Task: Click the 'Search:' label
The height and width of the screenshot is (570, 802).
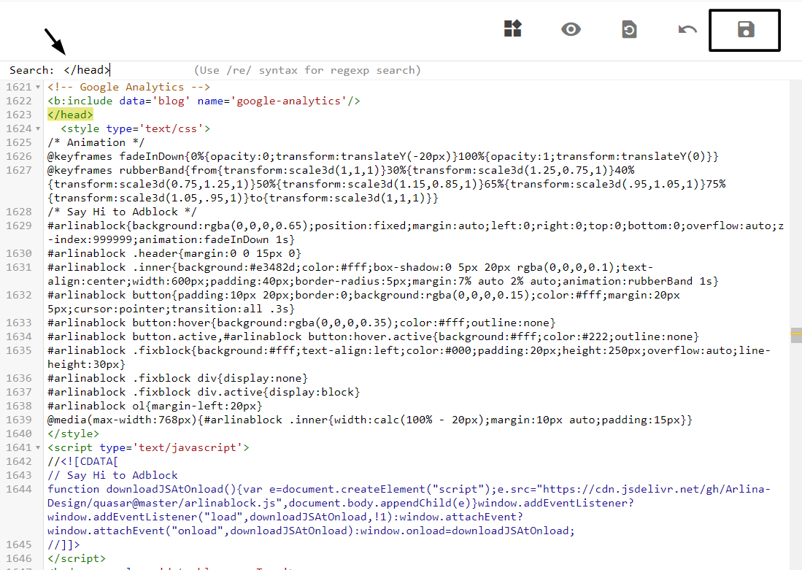Action: tap(31, 70)
